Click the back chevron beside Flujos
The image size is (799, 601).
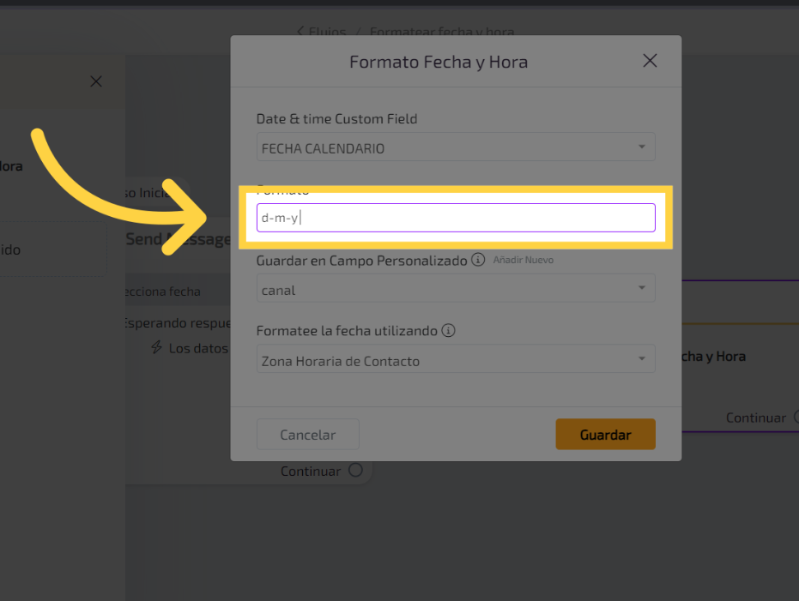[300, 32]
